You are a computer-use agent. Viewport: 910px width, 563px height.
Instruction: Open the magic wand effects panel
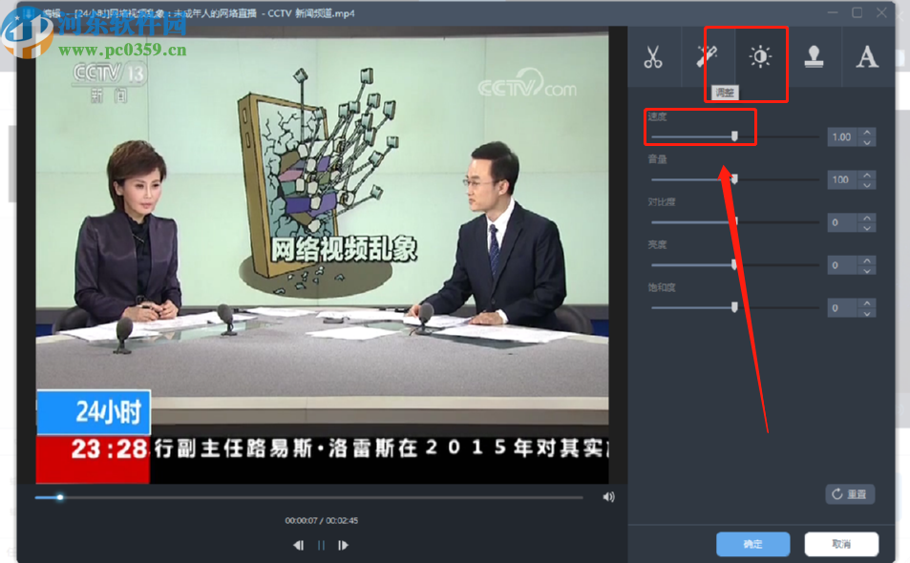click(708, 57)
